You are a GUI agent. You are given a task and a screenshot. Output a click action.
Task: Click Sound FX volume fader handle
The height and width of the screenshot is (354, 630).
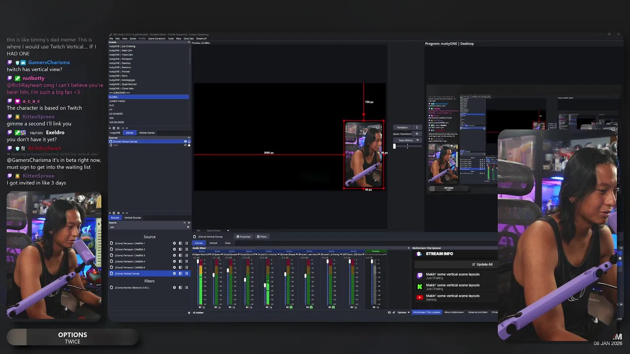pos(245,280)
